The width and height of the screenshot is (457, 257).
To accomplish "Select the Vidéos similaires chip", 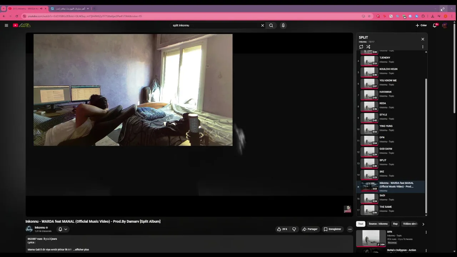I will pyautogui.click(x=410, y=224).
